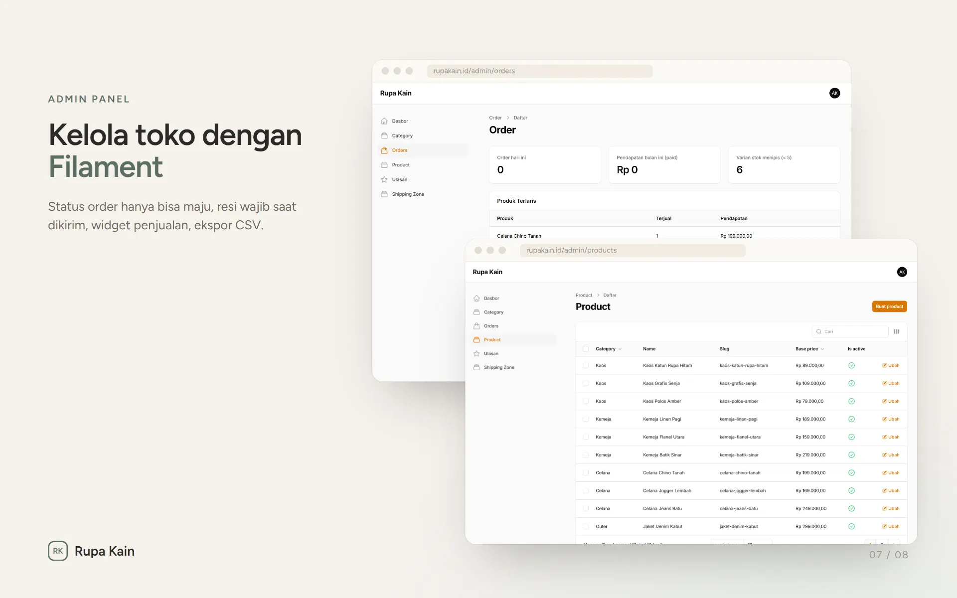Click the rupakain.id/admin/products address bar
Viewport: 957px width, 598px height.
click(x=633, y=251)
